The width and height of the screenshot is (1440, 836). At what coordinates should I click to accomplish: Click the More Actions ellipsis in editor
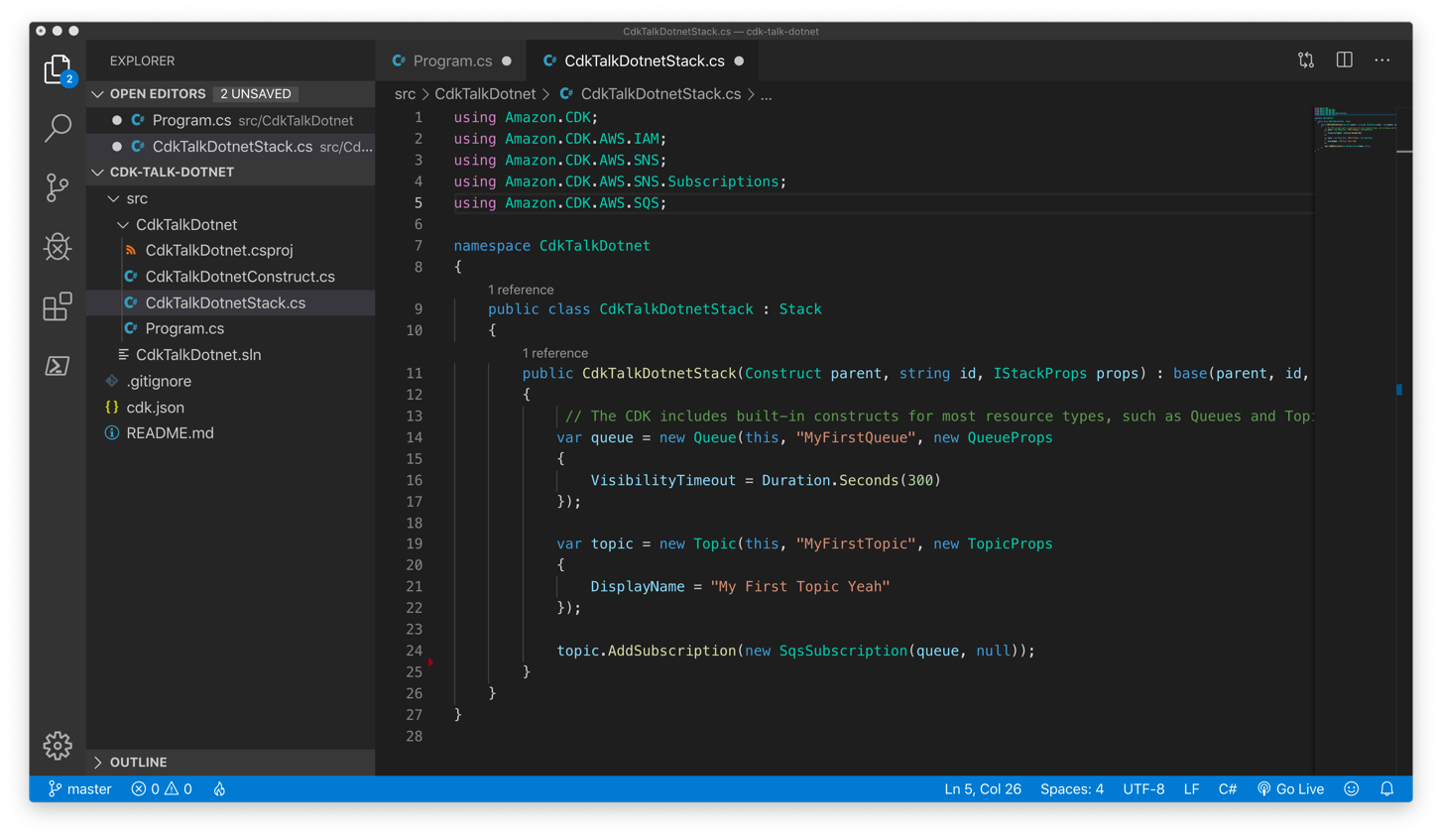(x=1381, y=60)
